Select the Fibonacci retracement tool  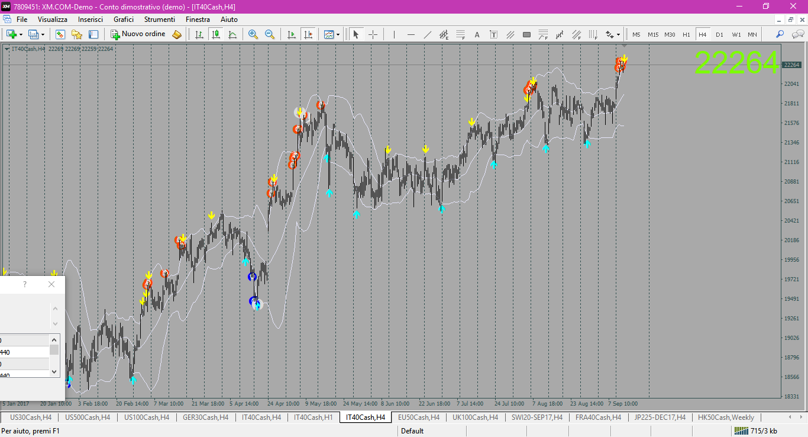click(x=460, y=34)
